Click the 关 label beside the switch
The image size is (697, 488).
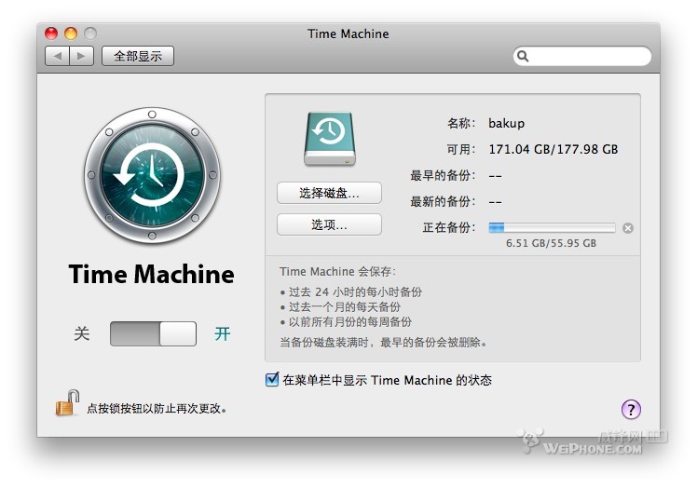tap(82, 333)
